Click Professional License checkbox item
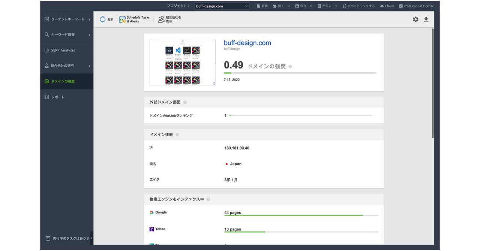 pyautogui.click(x=416, y=6)
